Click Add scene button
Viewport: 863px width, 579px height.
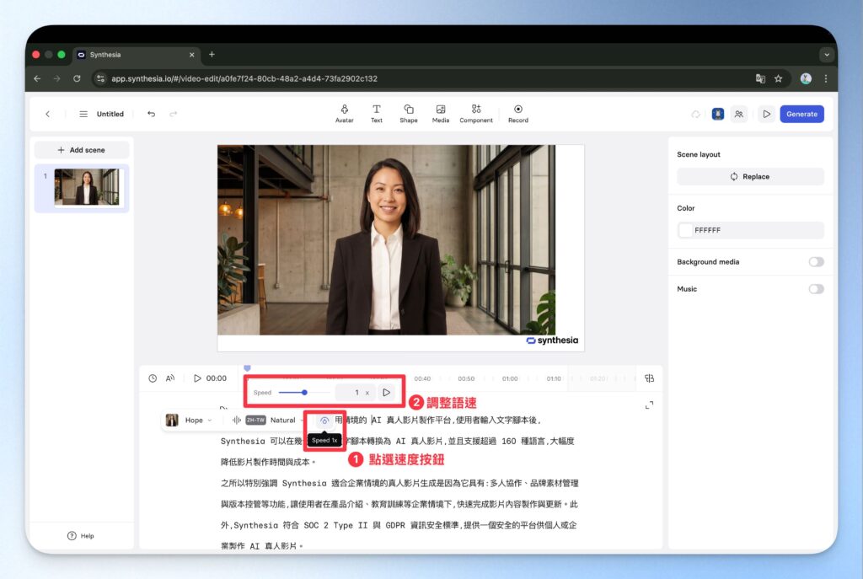(x=82, y=150)
